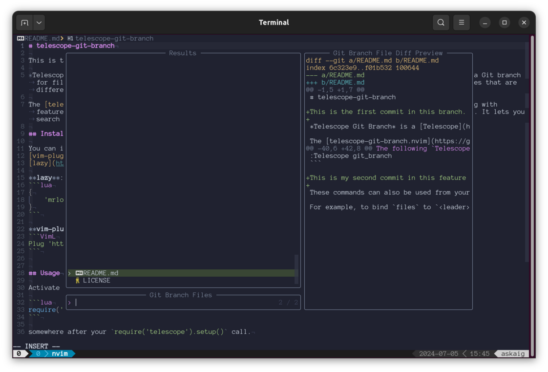Click the markdown icon beside README.md result
This screenshot has width=548, height=372.
(x=79, y=273)
